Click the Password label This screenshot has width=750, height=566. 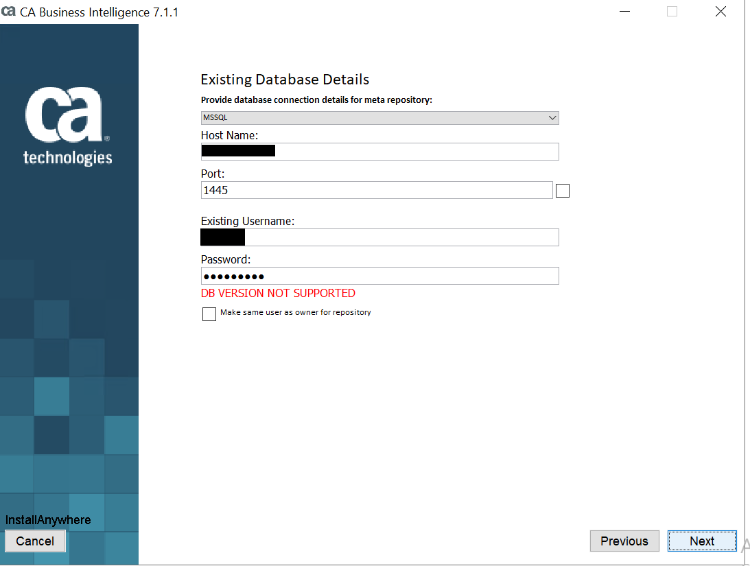226,259
